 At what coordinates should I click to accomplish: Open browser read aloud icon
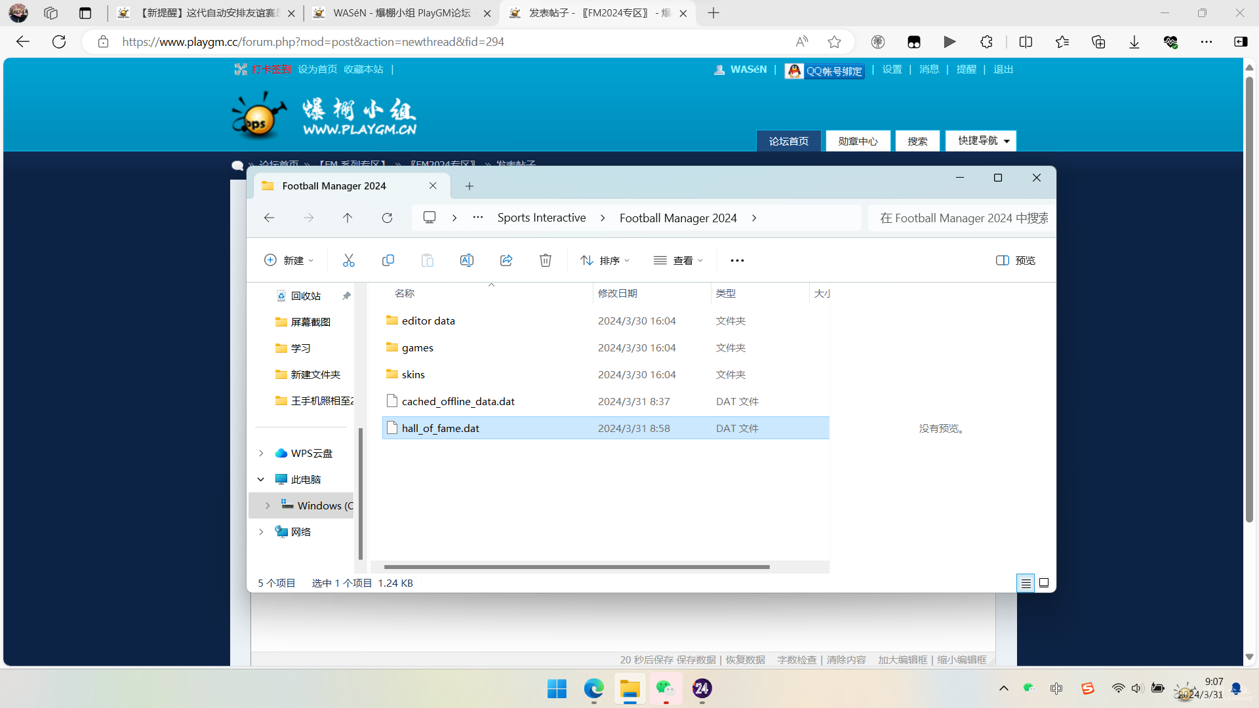[x=801, y=42]
